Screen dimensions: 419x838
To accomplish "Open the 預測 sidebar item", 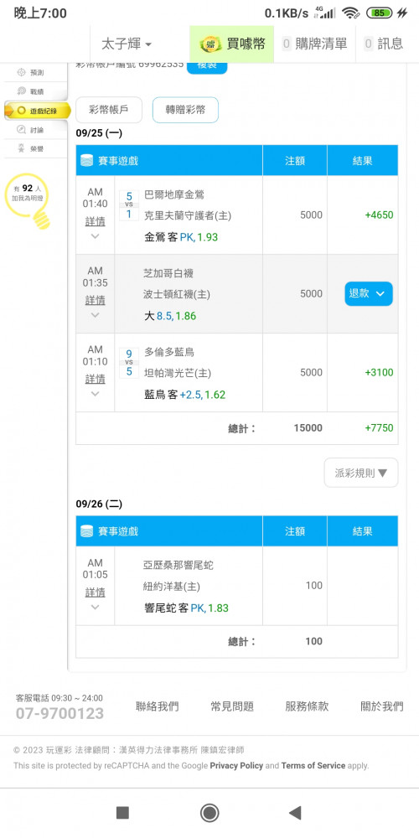I will 35,72.
